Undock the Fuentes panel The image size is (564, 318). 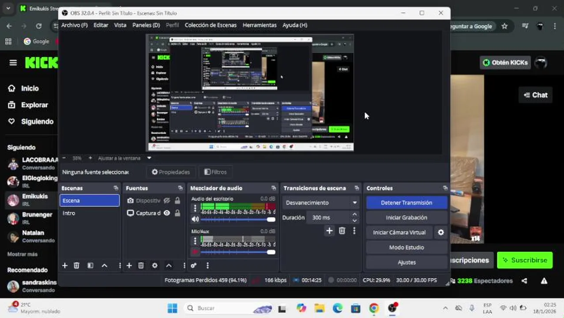180,188
